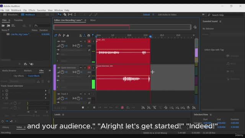Open Levels panel menu
Image resolution: width=245 pixels, height=138 pixels.
pyautogui.click(x=63, y=115)
